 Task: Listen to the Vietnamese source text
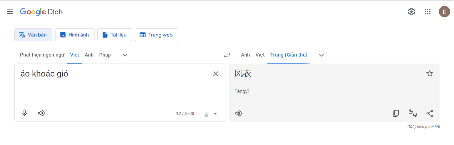point(41,113)
